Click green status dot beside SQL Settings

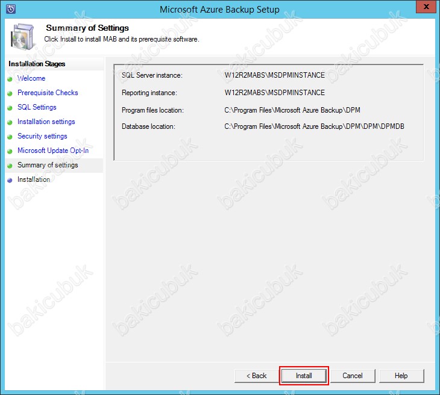[x=10, y=108]
